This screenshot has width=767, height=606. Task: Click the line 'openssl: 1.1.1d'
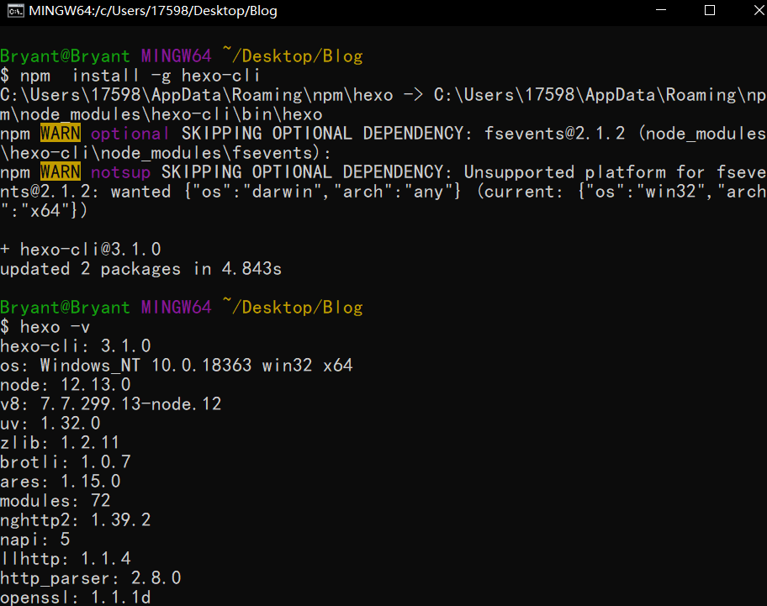click(76, 598)
